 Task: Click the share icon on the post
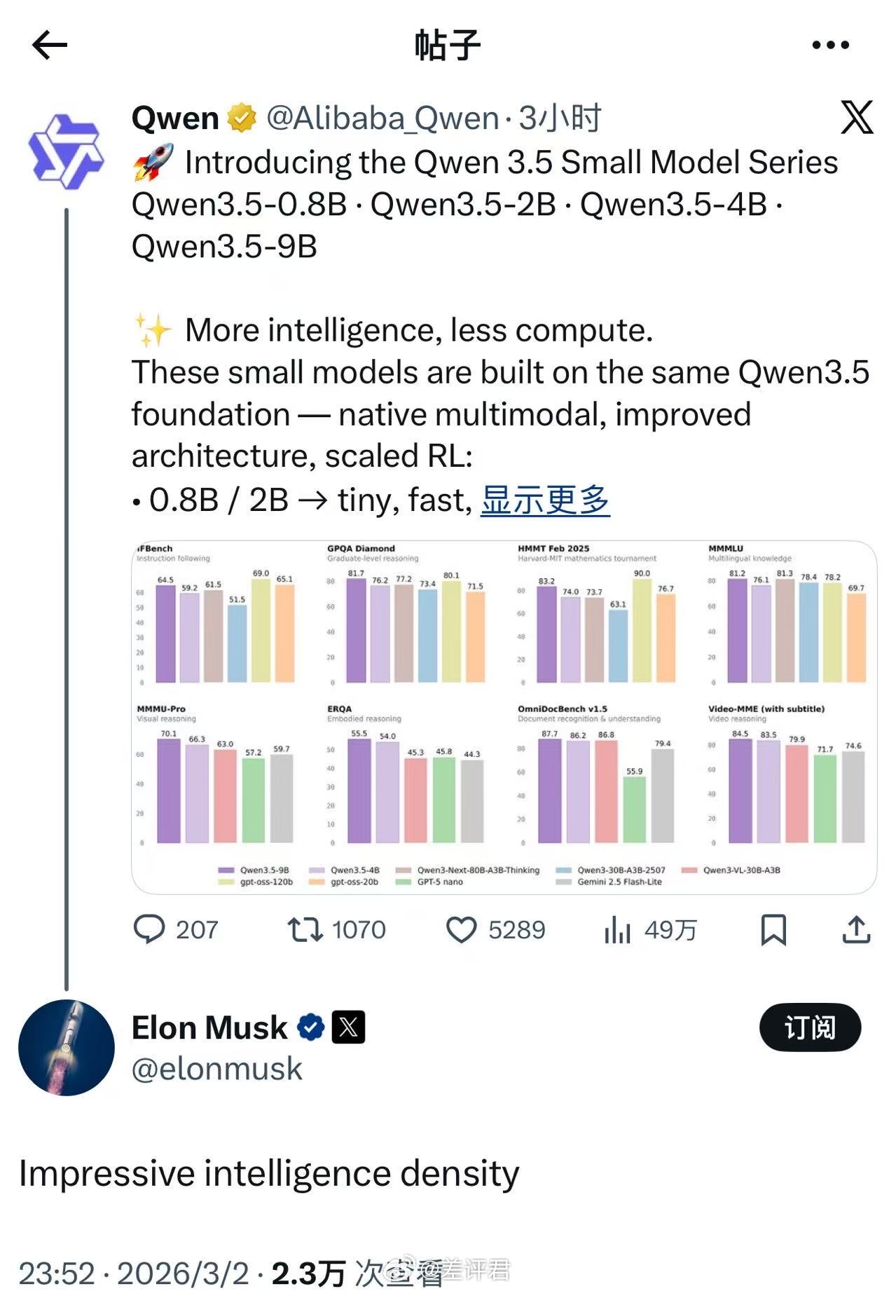(856, 930)
